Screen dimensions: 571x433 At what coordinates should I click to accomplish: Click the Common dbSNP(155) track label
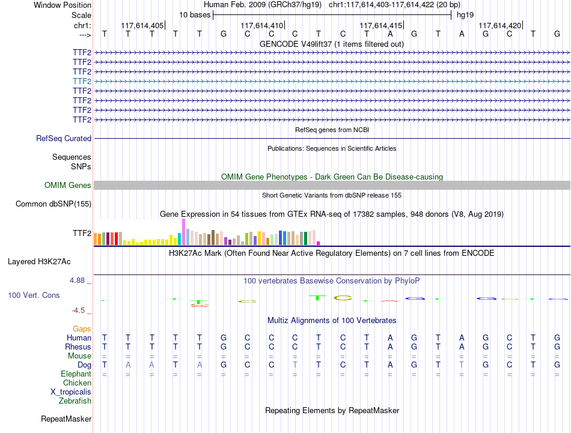[x=53, y=204]
